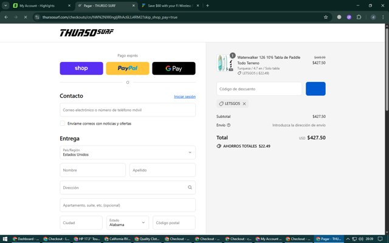Click the Ciudad field

click(81, 223)
